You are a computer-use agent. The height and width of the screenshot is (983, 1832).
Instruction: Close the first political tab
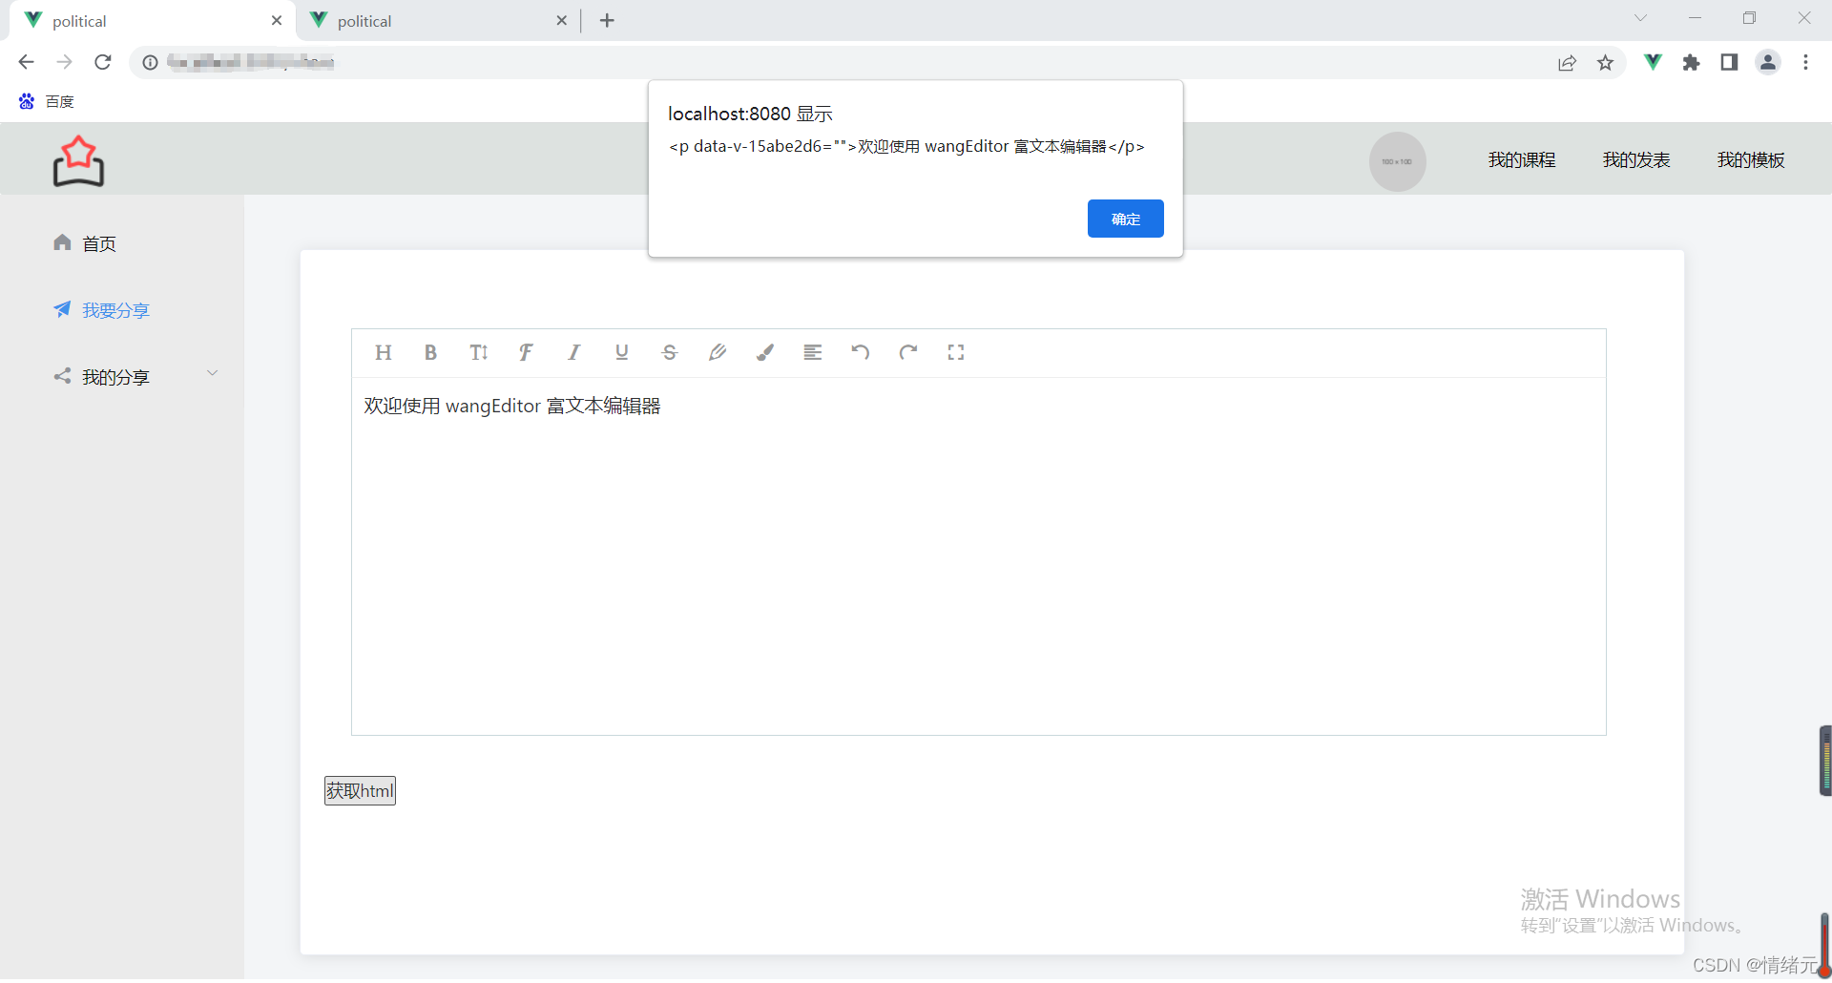[x=277, y=21]
